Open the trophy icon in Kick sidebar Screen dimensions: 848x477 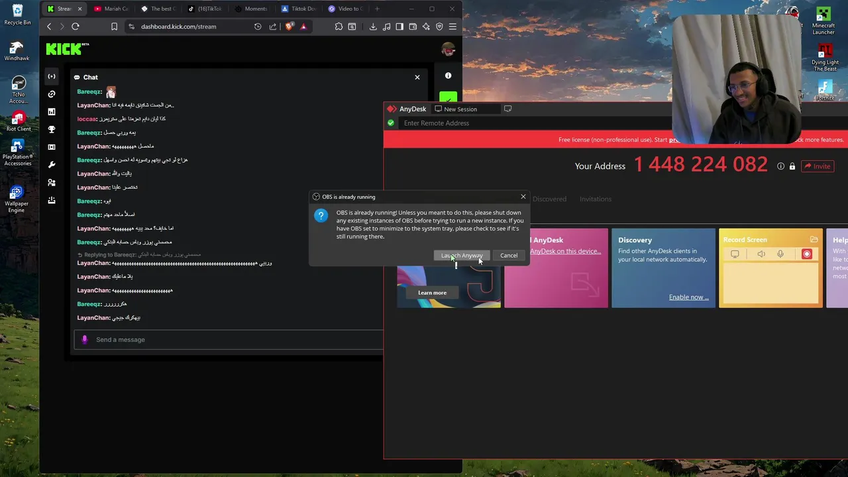click(x=52, y=129)
